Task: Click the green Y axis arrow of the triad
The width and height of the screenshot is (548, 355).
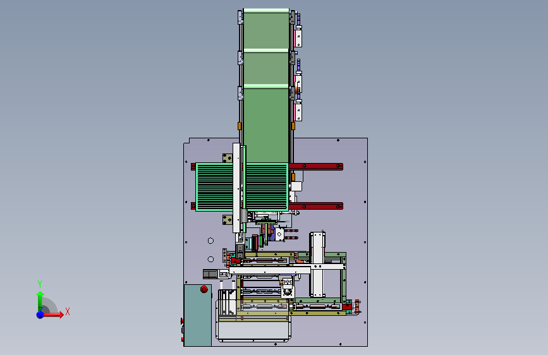Action: pyautogui.click(x=40, y=301)
